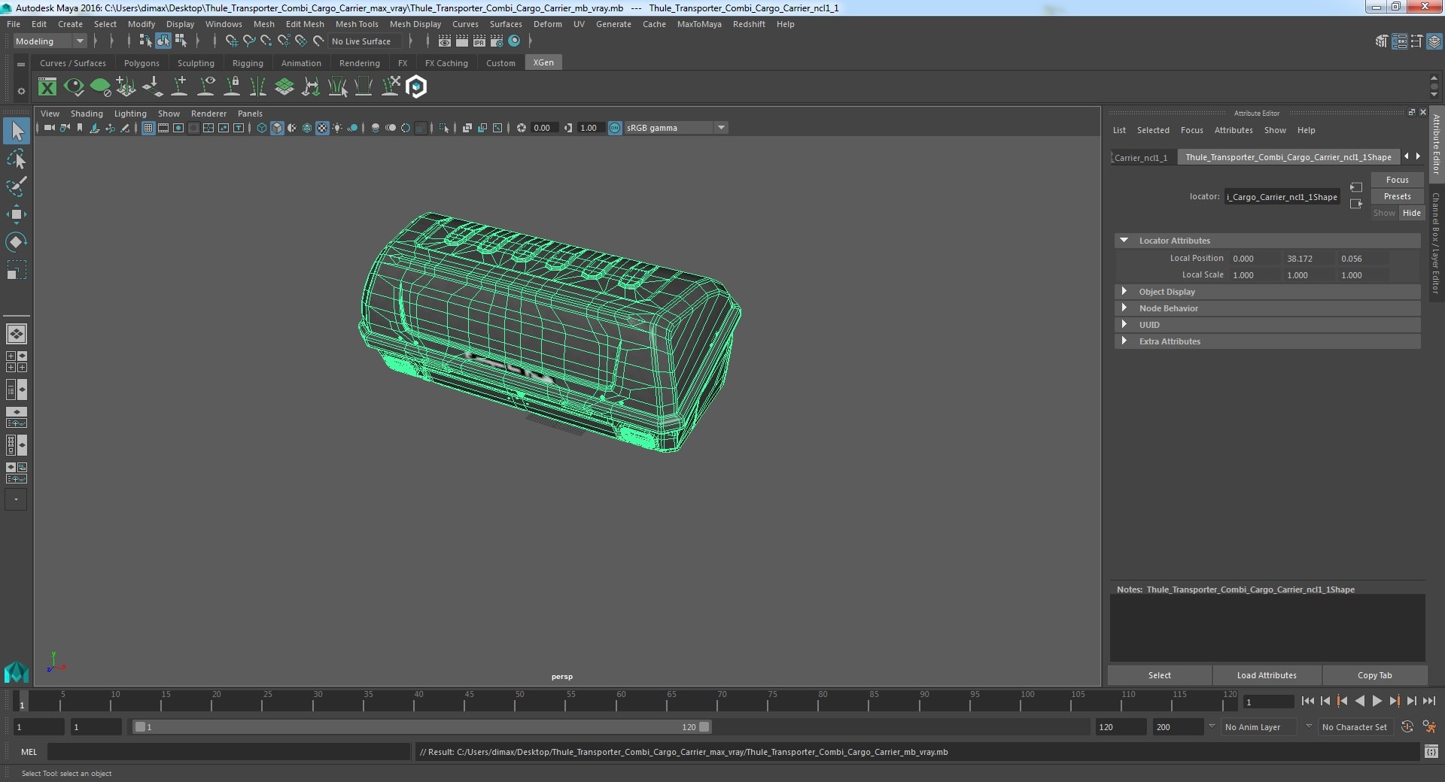The image size is (1445, 782).
Task: Open the XGen window shelf icon
Action: pos(47,87)
